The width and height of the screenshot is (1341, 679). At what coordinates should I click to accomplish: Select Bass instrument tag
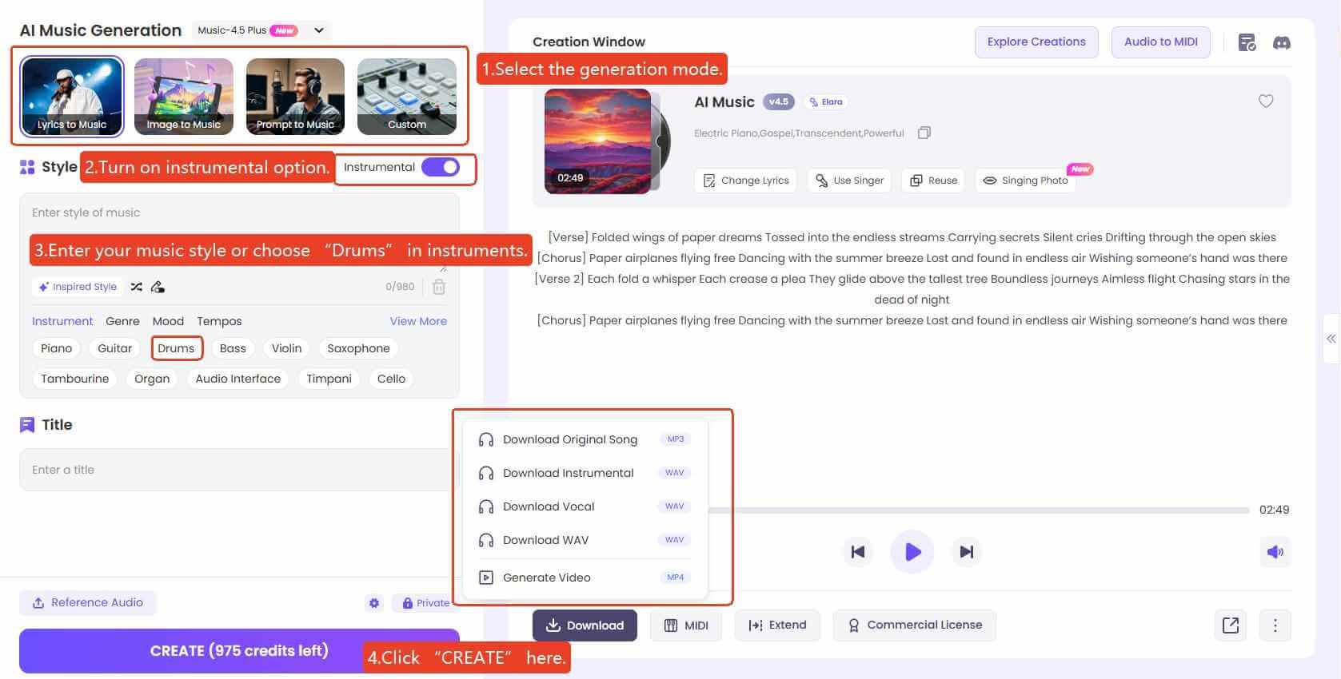click(233, 348)
